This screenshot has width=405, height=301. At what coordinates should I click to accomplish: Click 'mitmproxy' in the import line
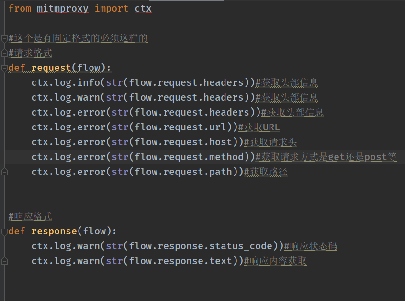[63, 9]
